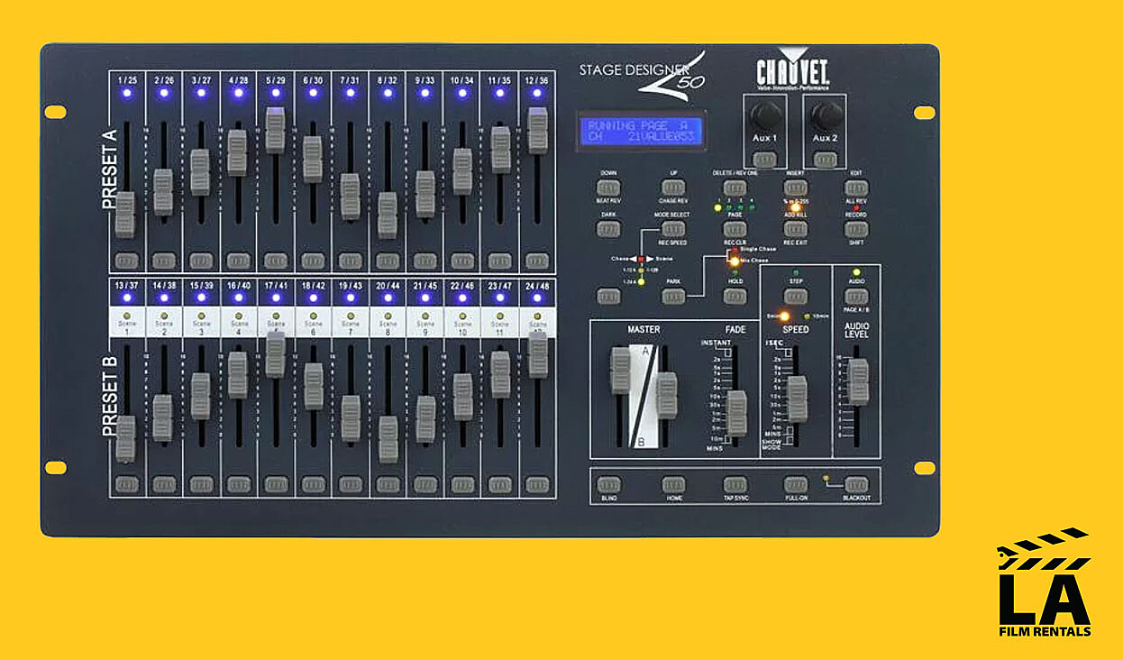Push the MODE SELECT / REC SPEED button
The image size is (1123, 660).
[x=672, y=229]
